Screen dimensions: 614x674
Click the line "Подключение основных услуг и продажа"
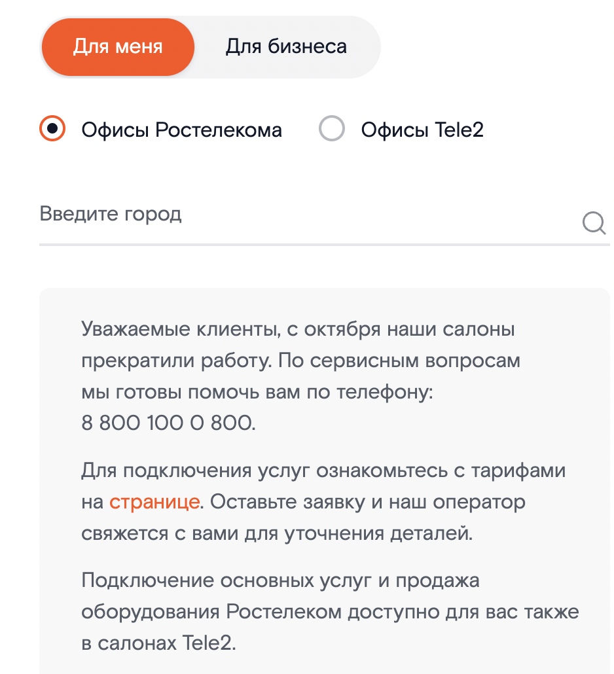280,580
